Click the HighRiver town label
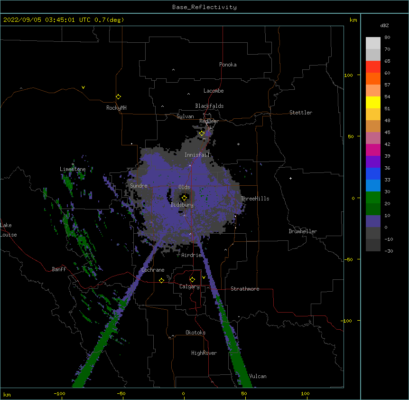 (x=204, y=353)
